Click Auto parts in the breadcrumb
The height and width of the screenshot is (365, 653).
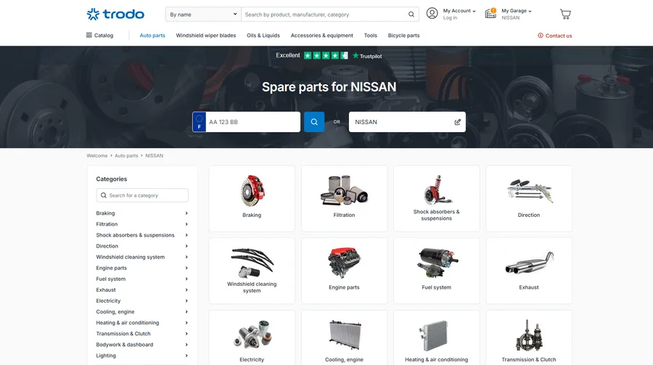(x=126, y=156)
